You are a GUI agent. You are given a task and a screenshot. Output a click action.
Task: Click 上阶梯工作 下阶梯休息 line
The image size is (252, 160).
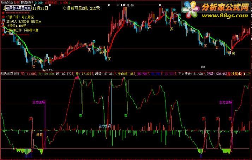pos(23,30)
